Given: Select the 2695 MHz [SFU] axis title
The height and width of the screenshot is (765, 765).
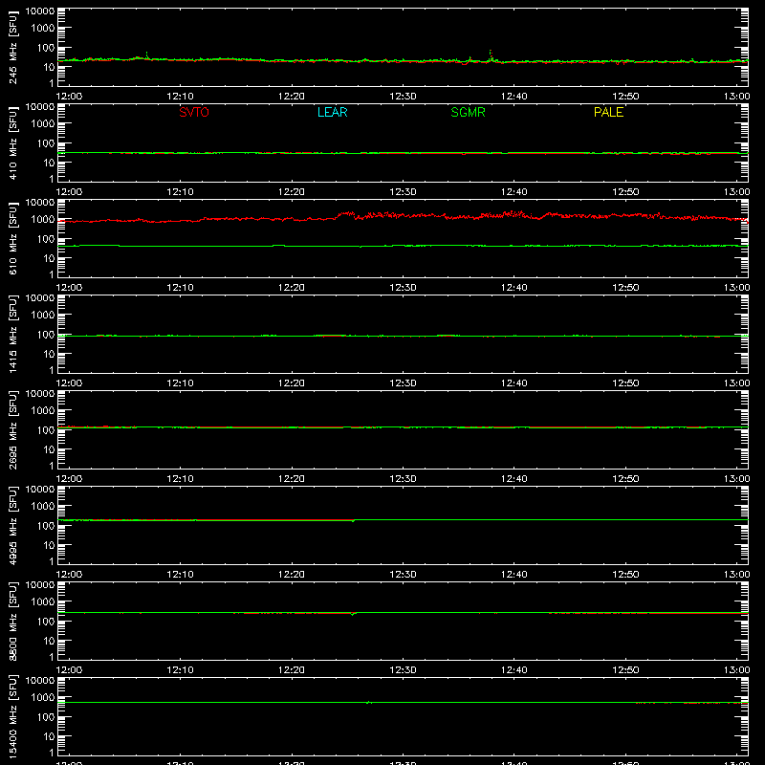Looking at the screenshot, I should [x=12, y=429].
